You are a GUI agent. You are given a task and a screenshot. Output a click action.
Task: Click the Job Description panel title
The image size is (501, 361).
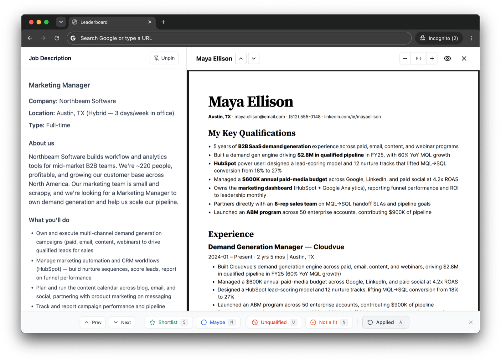pyautogui.click(x=50, y=58)
